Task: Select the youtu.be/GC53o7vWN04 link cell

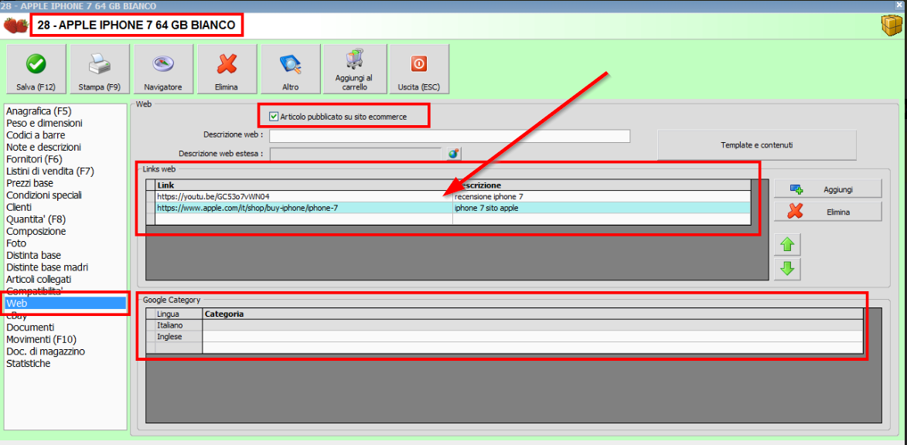Action: tap(304, 196)
